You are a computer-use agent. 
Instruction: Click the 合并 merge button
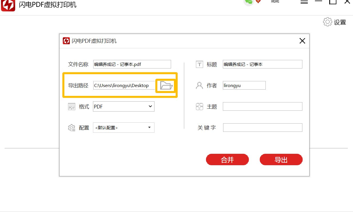pos(227,159)
